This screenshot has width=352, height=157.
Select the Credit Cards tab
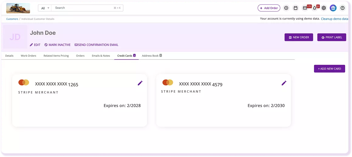126,56
